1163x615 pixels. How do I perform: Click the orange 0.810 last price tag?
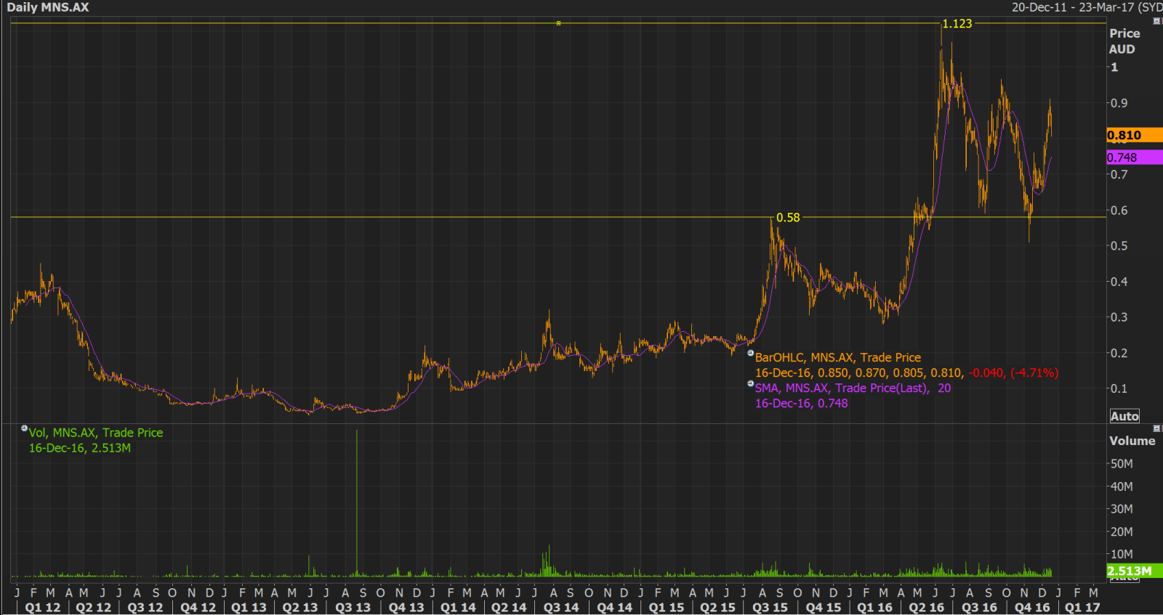(1135, 135)
